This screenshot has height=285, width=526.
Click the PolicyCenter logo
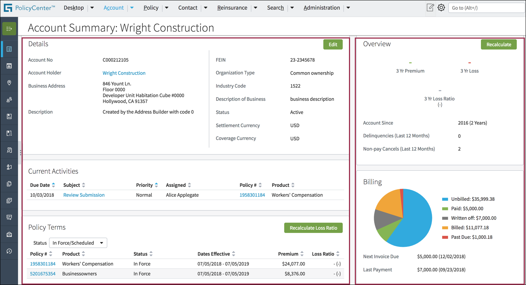29,8
